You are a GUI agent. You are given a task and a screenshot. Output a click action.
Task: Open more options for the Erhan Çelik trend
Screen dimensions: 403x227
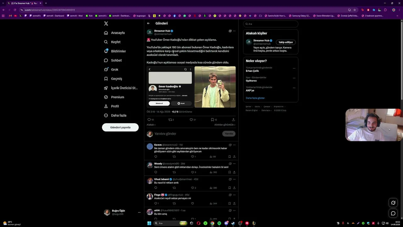coord(294,68)
